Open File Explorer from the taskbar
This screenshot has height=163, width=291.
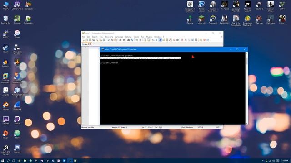pos(25,161)
